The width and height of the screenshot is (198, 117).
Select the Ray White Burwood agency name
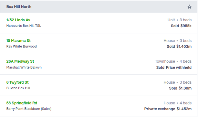[x=22, y=46]
